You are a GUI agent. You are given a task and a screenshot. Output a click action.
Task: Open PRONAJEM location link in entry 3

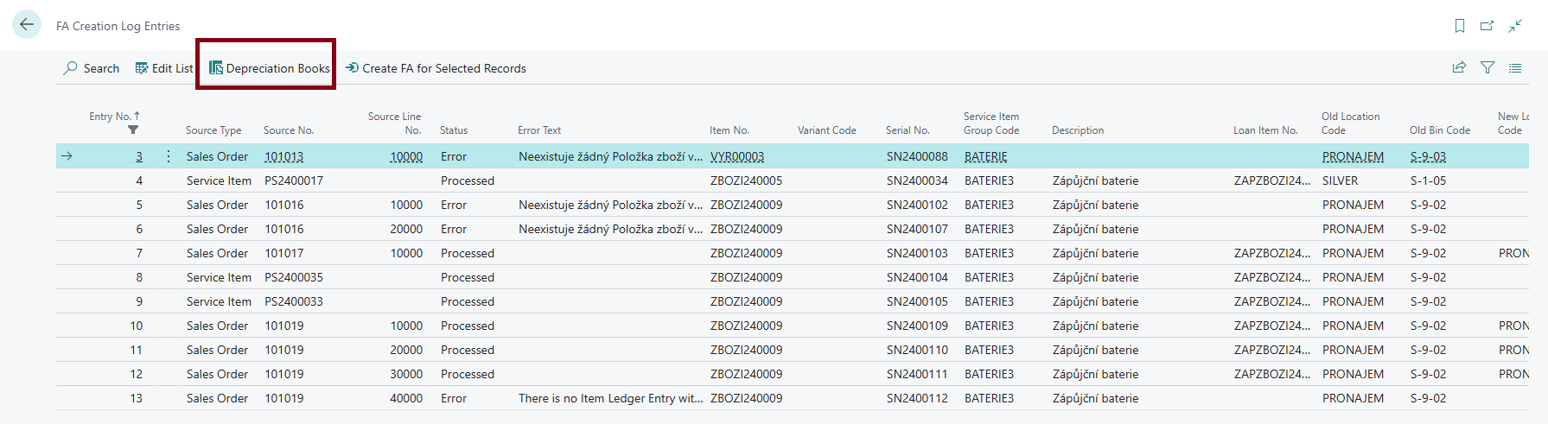click(x=1353, y=156)
